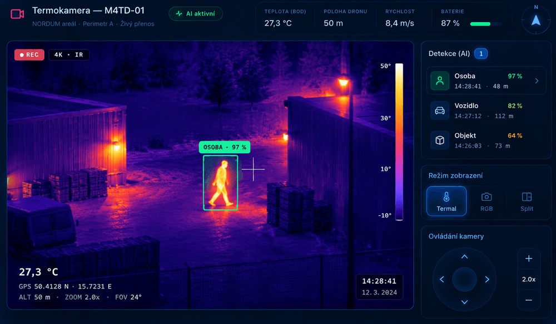Click the cube icon for Objekt detection
The width and height of the screenshot is (556, 324).
coord(440,140)
